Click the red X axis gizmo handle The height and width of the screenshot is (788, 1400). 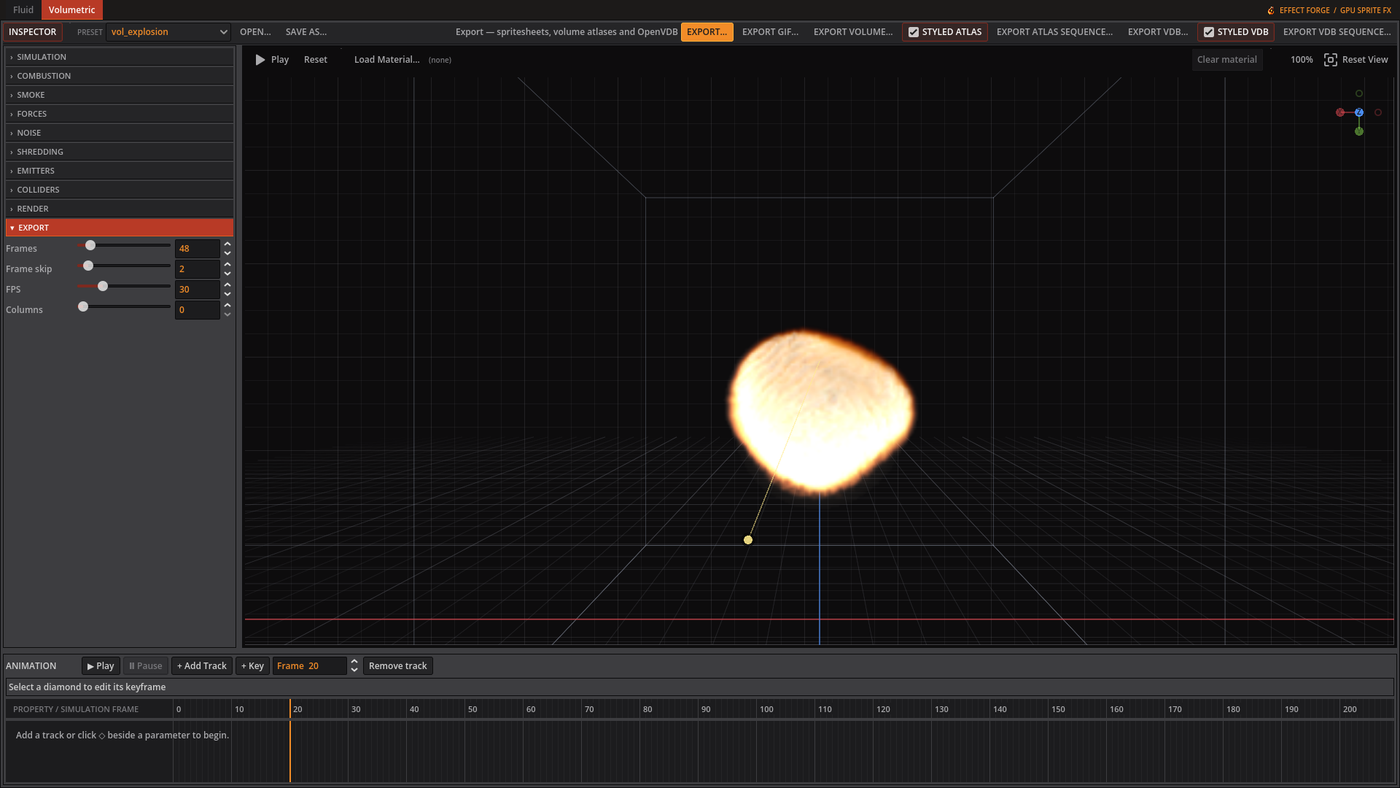[1340, 112]
